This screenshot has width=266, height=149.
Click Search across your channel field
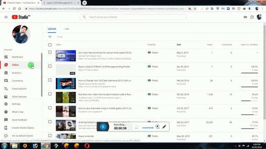point(133,17)
